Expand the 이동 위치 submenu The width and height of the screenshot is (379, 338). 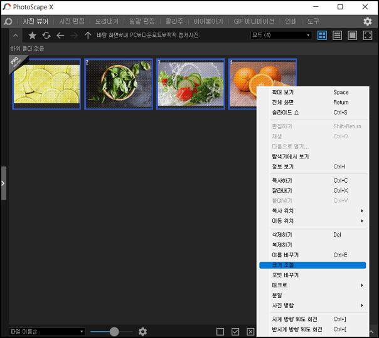click(x=312, y=221)
